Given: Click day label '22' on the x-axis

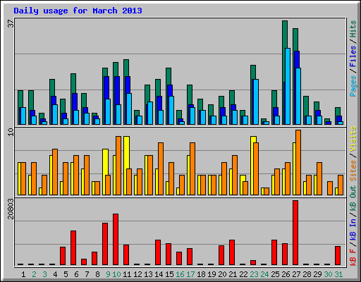Looking at the screenshot, I should [x=243, y=274].
